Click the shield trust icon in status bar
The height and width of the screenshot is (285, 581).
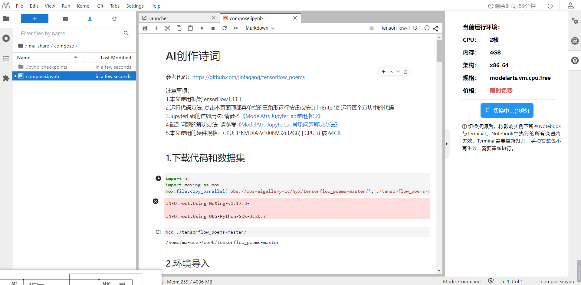(x=491, y=281)
